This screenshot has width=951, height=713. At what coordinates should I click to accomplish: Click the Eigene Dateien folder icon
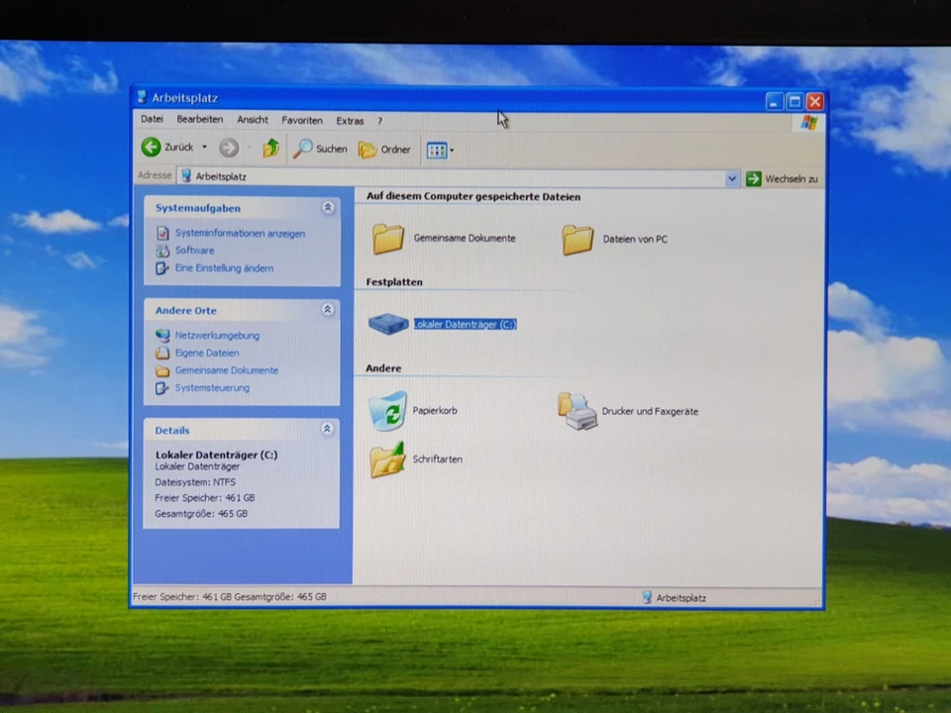161,353
